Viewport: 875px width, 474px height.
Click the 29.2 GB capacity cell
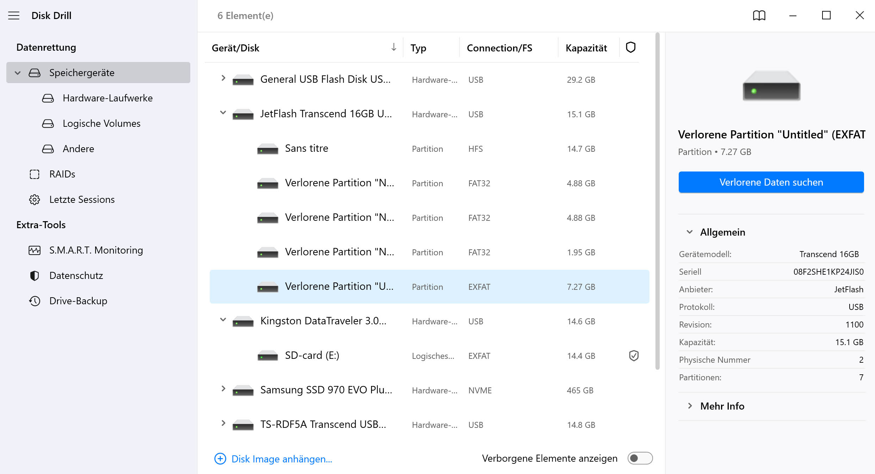[x=581, y=80]
